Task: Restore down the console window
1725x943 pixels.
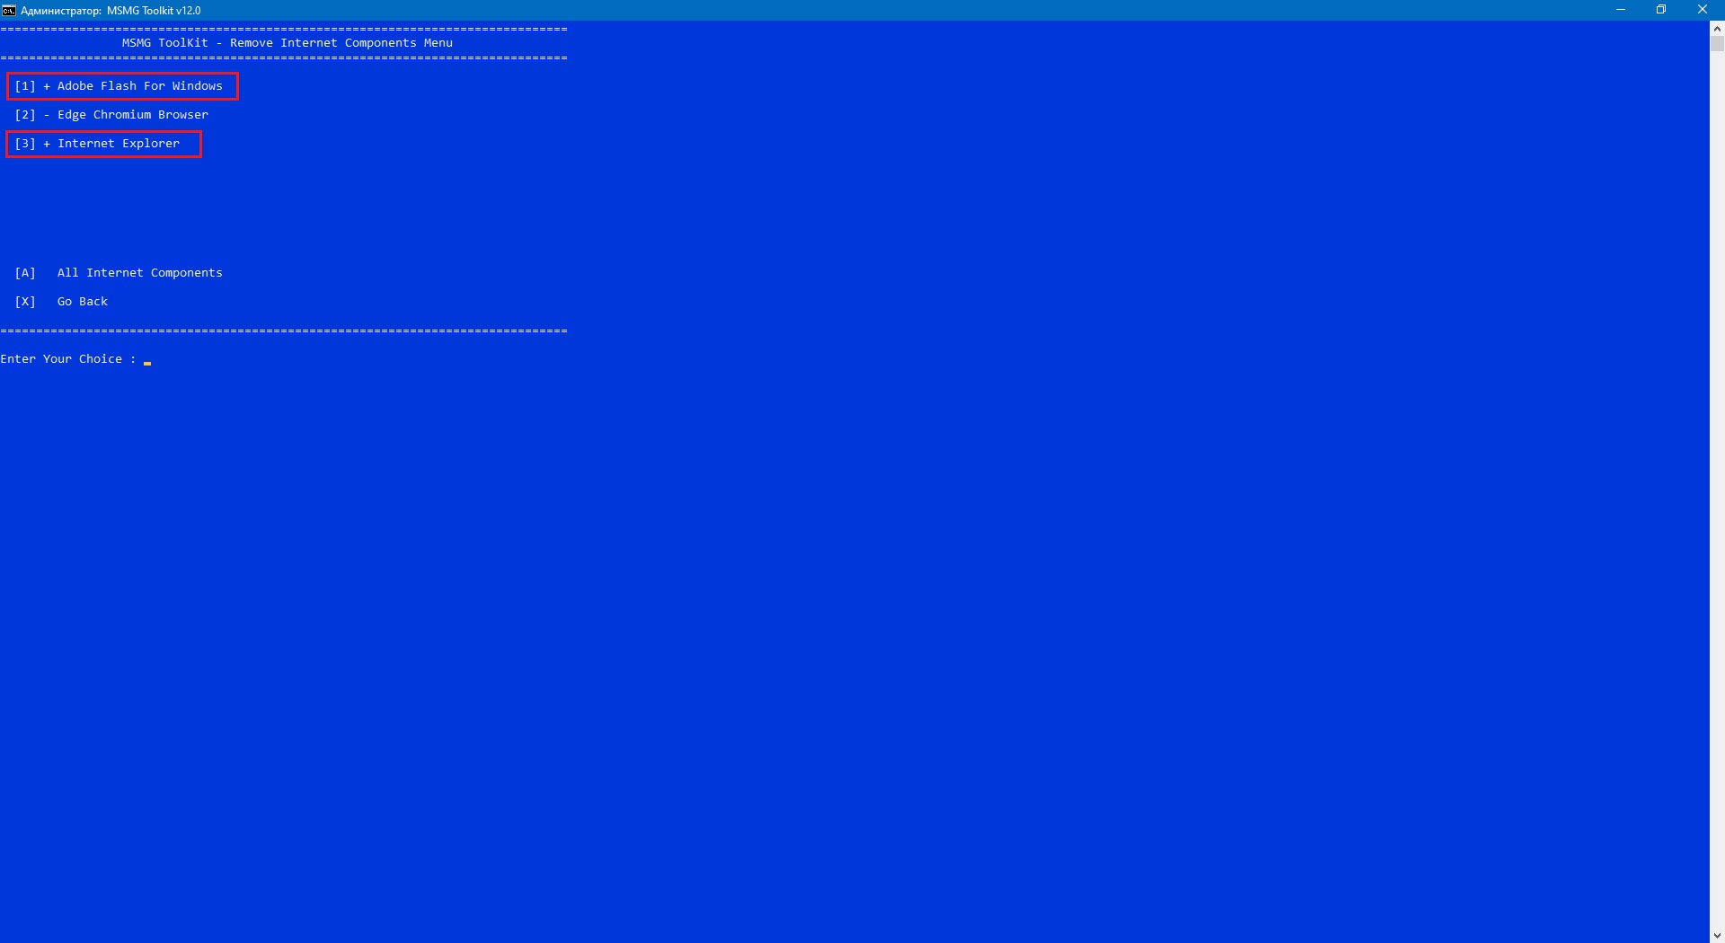Action: pyautogui.click(x=1661, y=10)
